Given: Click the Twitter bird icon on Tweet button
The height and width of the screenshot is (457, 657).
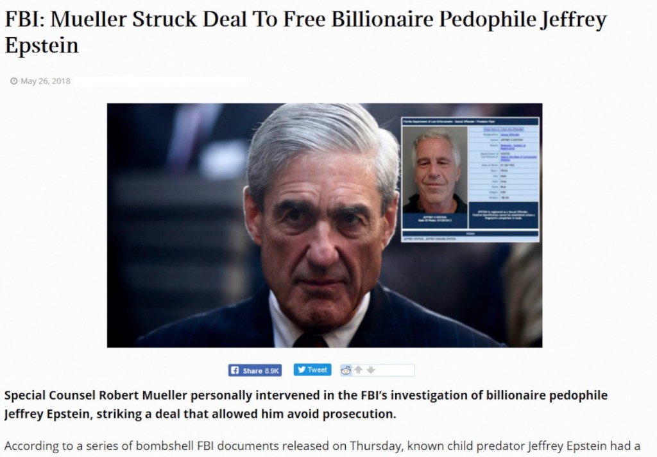Looking at the screenshot, I should 302,369.
